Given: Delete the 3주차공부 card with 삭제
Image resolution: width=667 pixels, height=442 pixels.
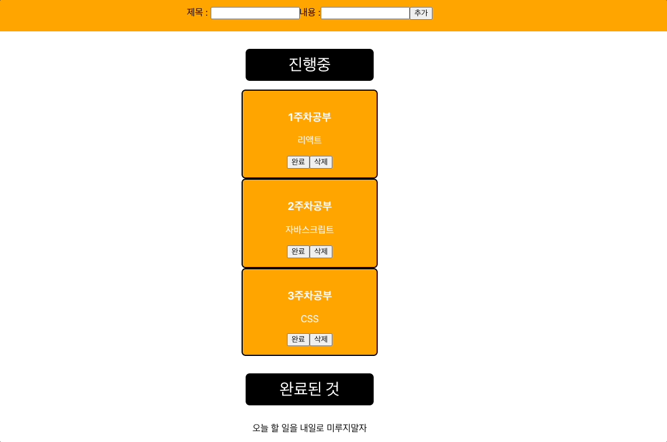Looking at the screenshot, I should click(x=321, y=340).
